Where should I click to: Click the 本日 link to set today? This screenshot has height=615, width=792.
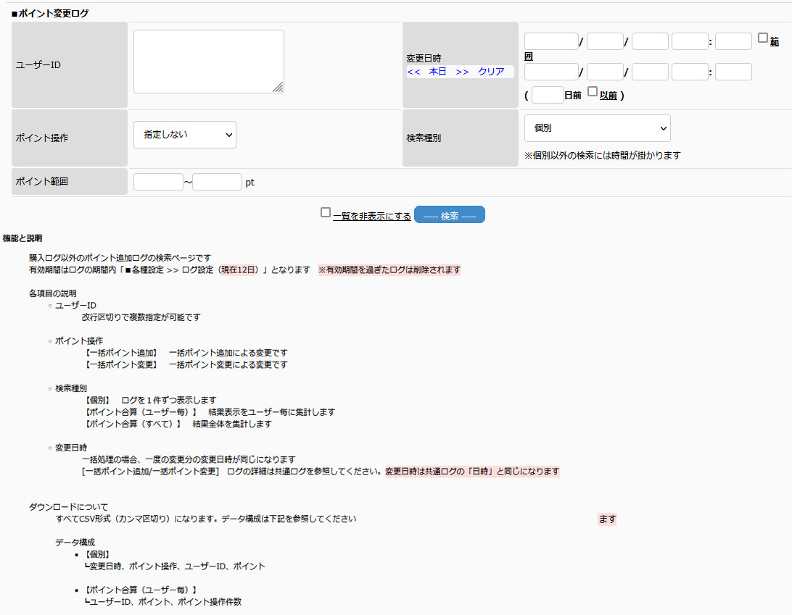(437, 72)
